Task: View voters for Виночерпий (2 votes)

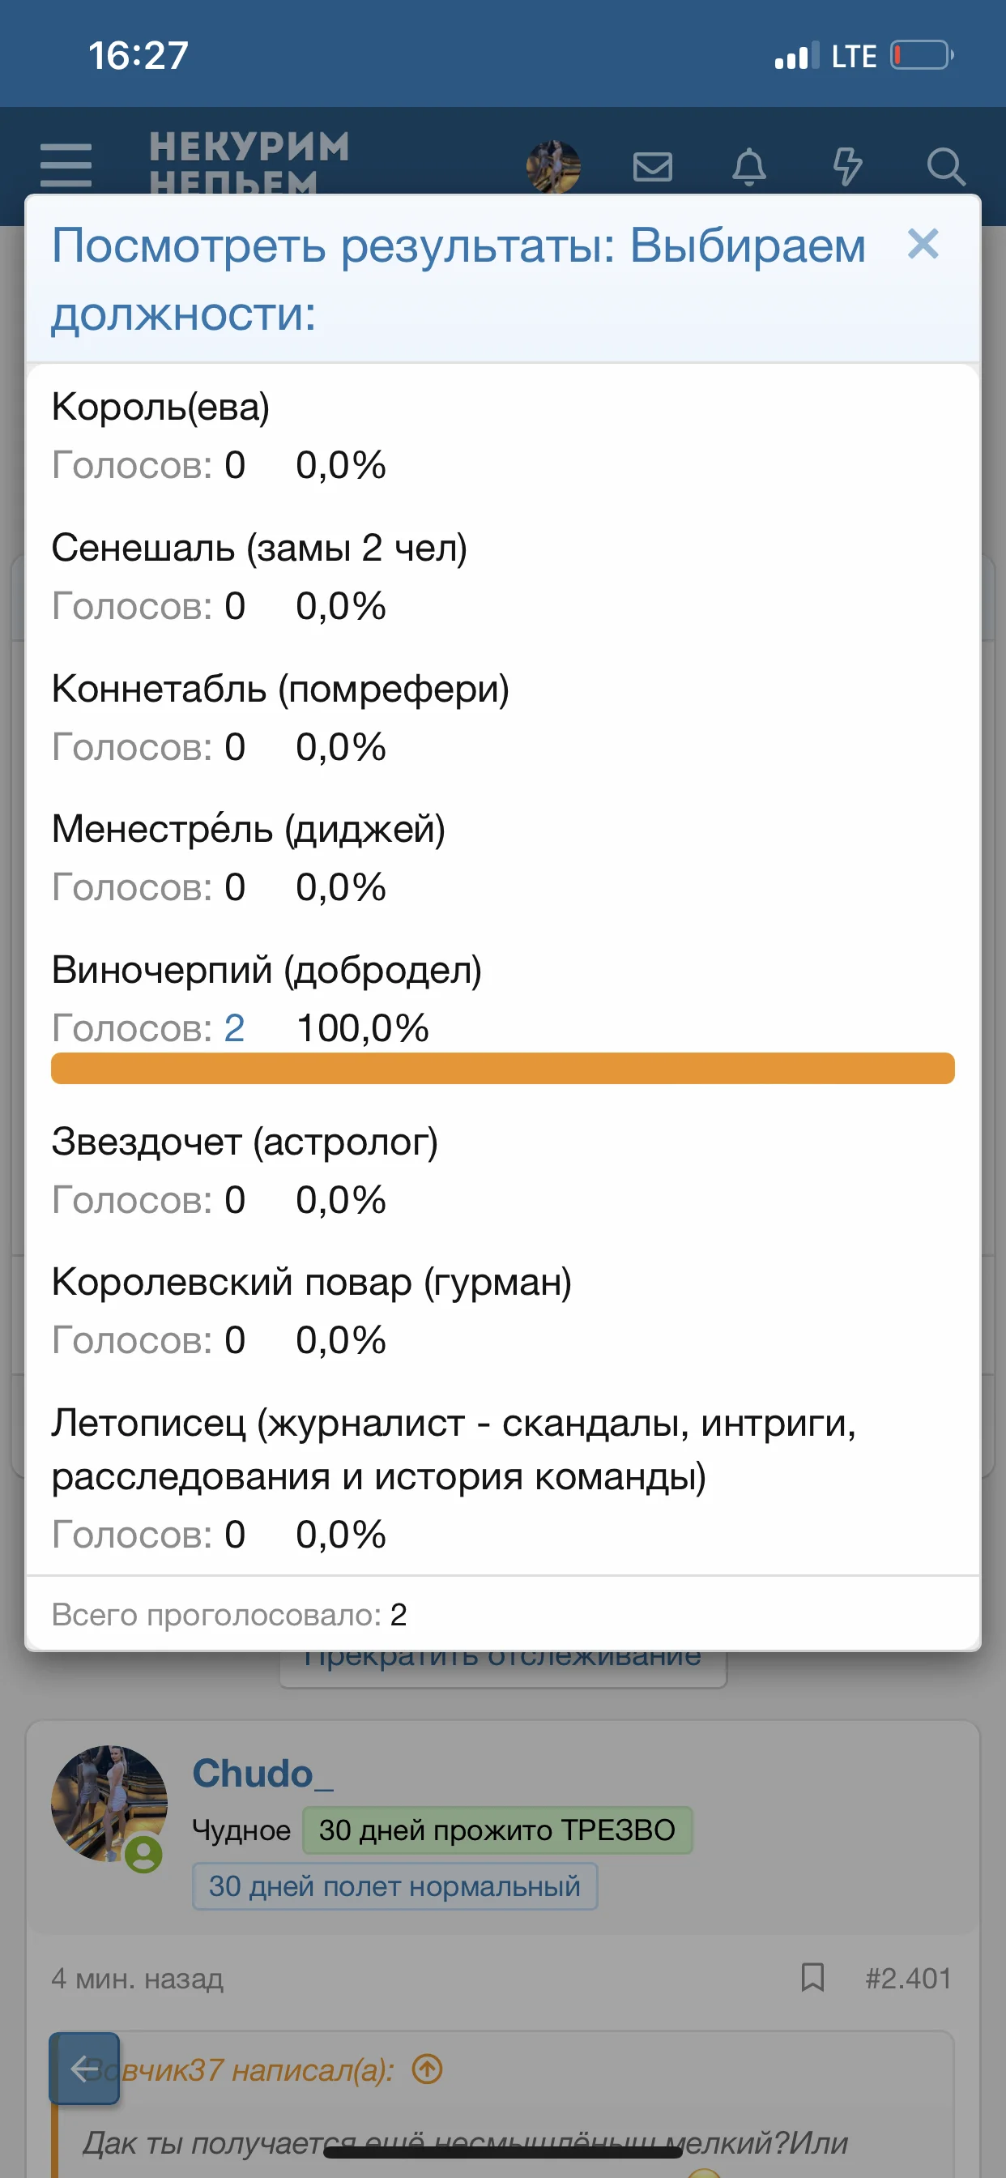Action: coord(234,1028)
